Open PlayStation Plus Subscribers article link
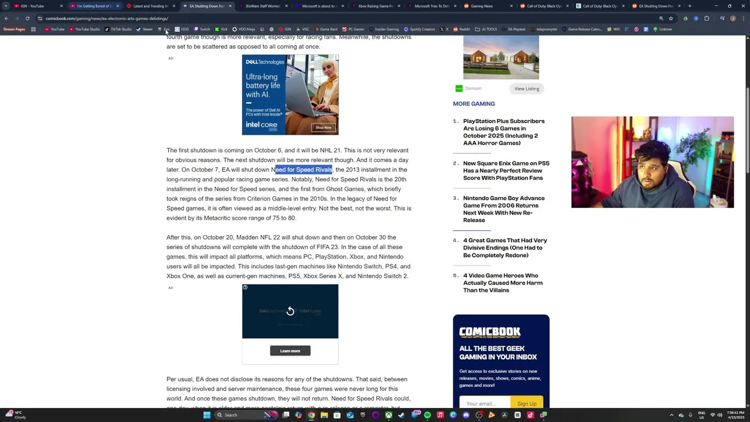 (504, 132)
